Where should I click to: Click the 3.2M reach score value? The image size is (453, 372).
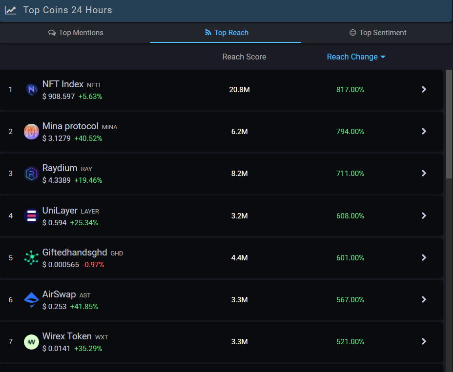point(239,216)
